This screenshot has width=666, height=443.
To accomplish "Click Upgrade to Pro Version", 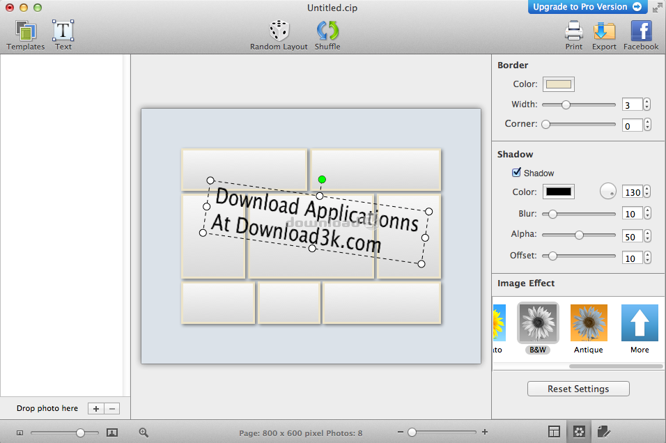I will [587, 7].
